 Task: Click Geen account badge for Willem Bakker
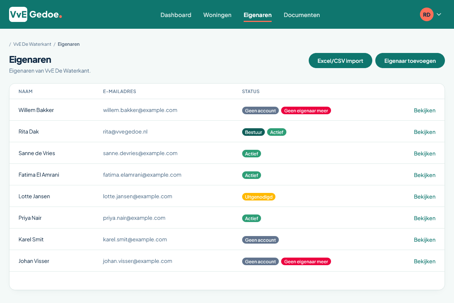point(260,110)
